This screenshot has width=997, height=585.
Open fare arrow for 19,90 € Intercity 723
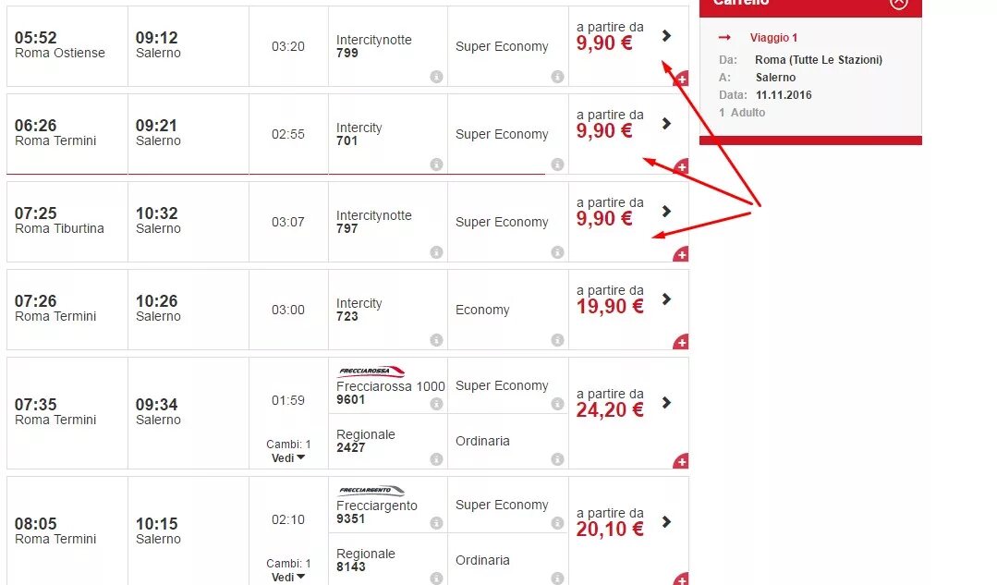667,299
